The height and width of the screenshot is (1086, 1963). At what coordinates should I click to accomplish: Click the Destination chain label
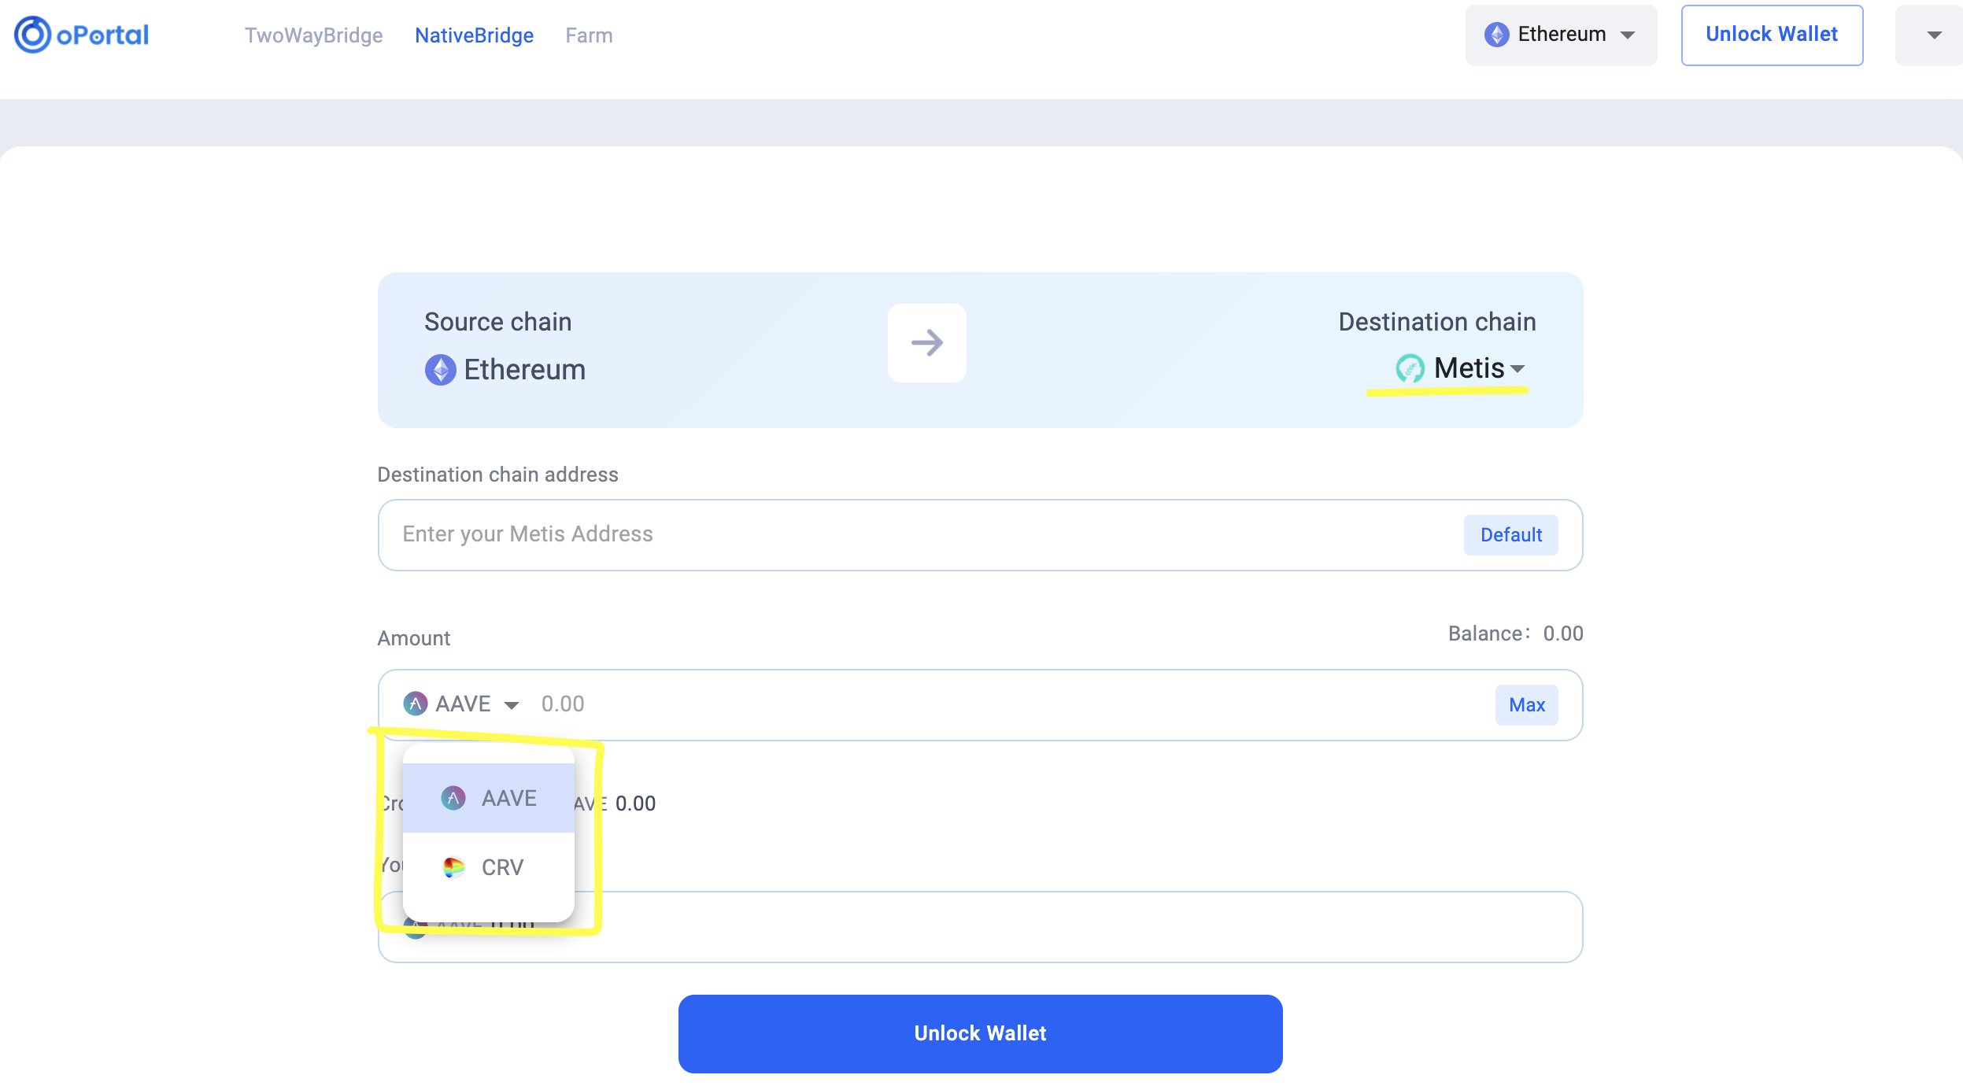pos(1436,322)
